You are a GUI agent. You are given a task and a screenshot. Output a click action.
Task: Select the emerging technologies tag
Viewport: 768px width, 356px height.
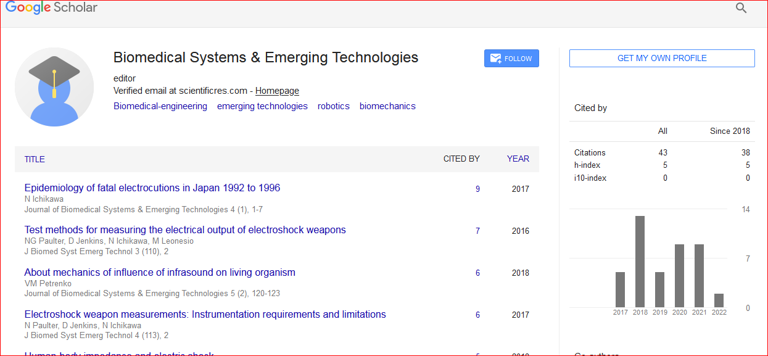[x=262, y=106]
